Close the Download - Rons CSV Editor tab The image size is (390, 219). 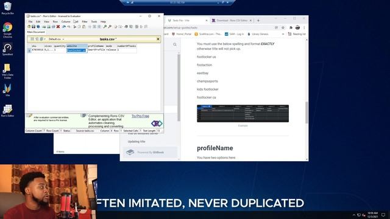[250, 20]
